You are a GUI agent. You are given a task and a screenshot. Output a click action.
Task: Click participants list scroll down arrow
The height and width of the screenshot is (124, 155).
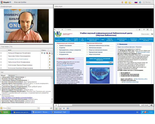click(52, 68)
